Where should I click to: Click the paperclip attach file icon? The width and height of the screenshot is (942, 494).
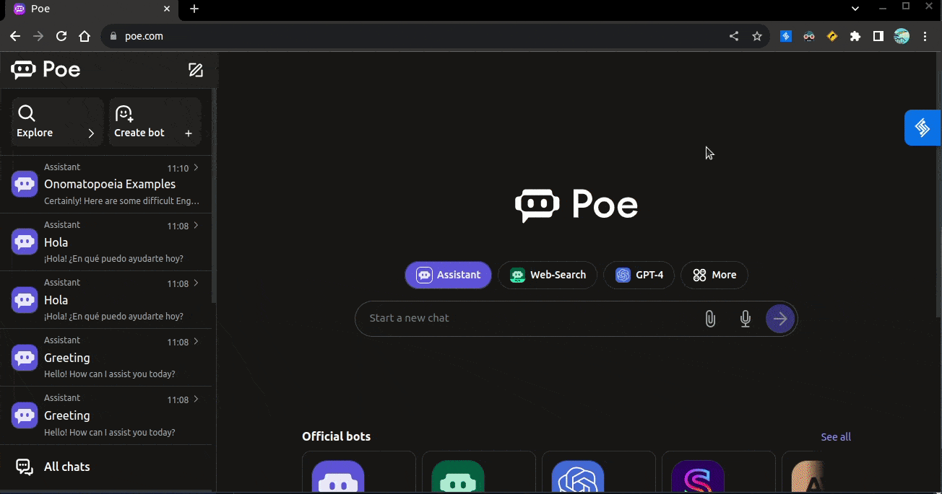[x=710, y=318]
